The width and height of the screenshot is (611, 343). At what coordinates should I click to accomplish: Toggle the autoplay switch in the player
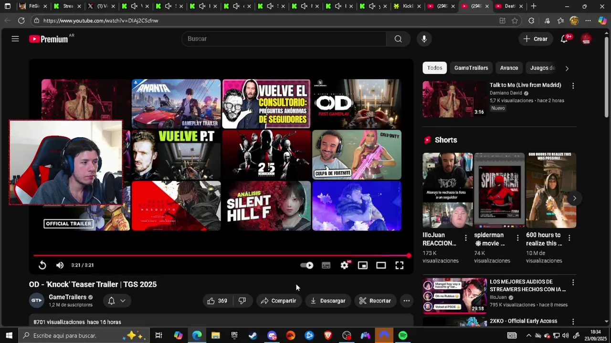tap(306, 265)
